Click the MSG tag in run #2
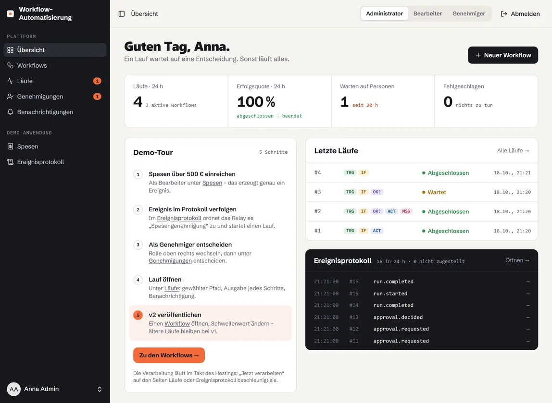The width and height of the screenshot is (552, 403). (406, 211)
